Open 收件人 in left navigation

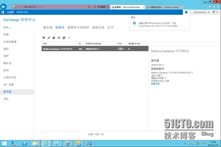pos(7,28)
